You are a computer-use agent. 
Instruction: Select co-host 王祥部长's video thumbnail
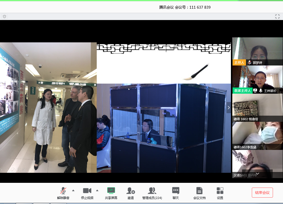tap(257, 79)
